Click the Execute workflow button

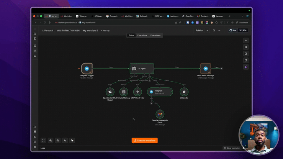coord(145,140)
